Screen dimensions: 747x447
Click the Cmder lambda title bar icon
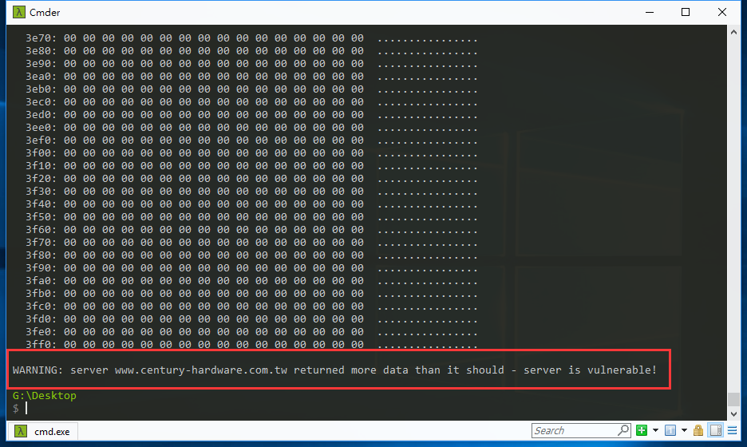(x=18, y=12)
